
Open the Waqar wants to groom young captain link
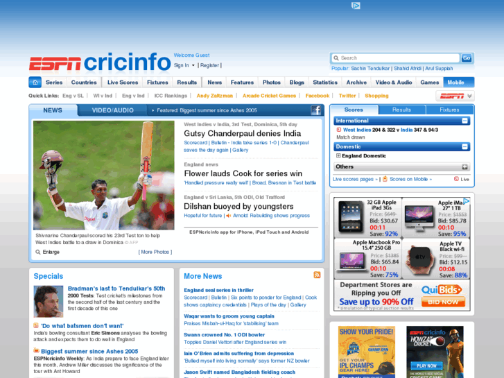(229, 316)
